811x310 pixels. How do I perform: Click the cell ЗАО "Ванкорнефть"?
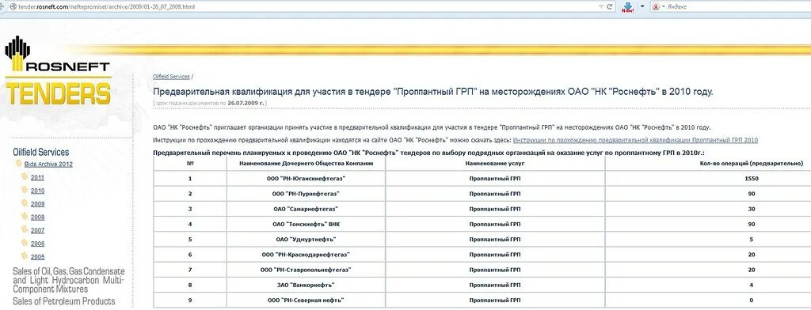click(x=306, y=285)
